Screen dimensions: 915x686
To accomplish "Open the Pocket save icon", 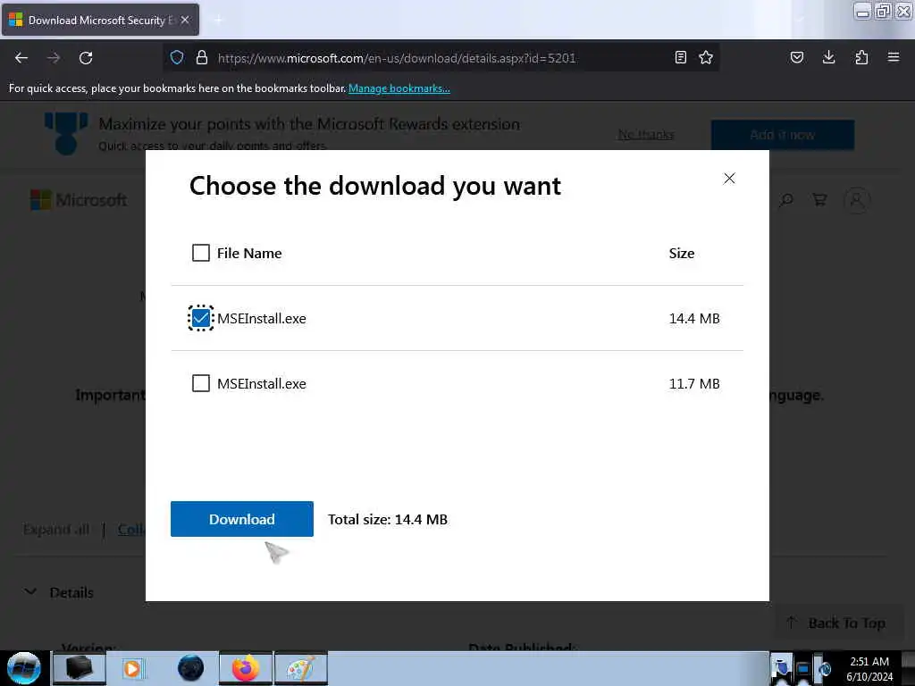I will pos(796,57).
